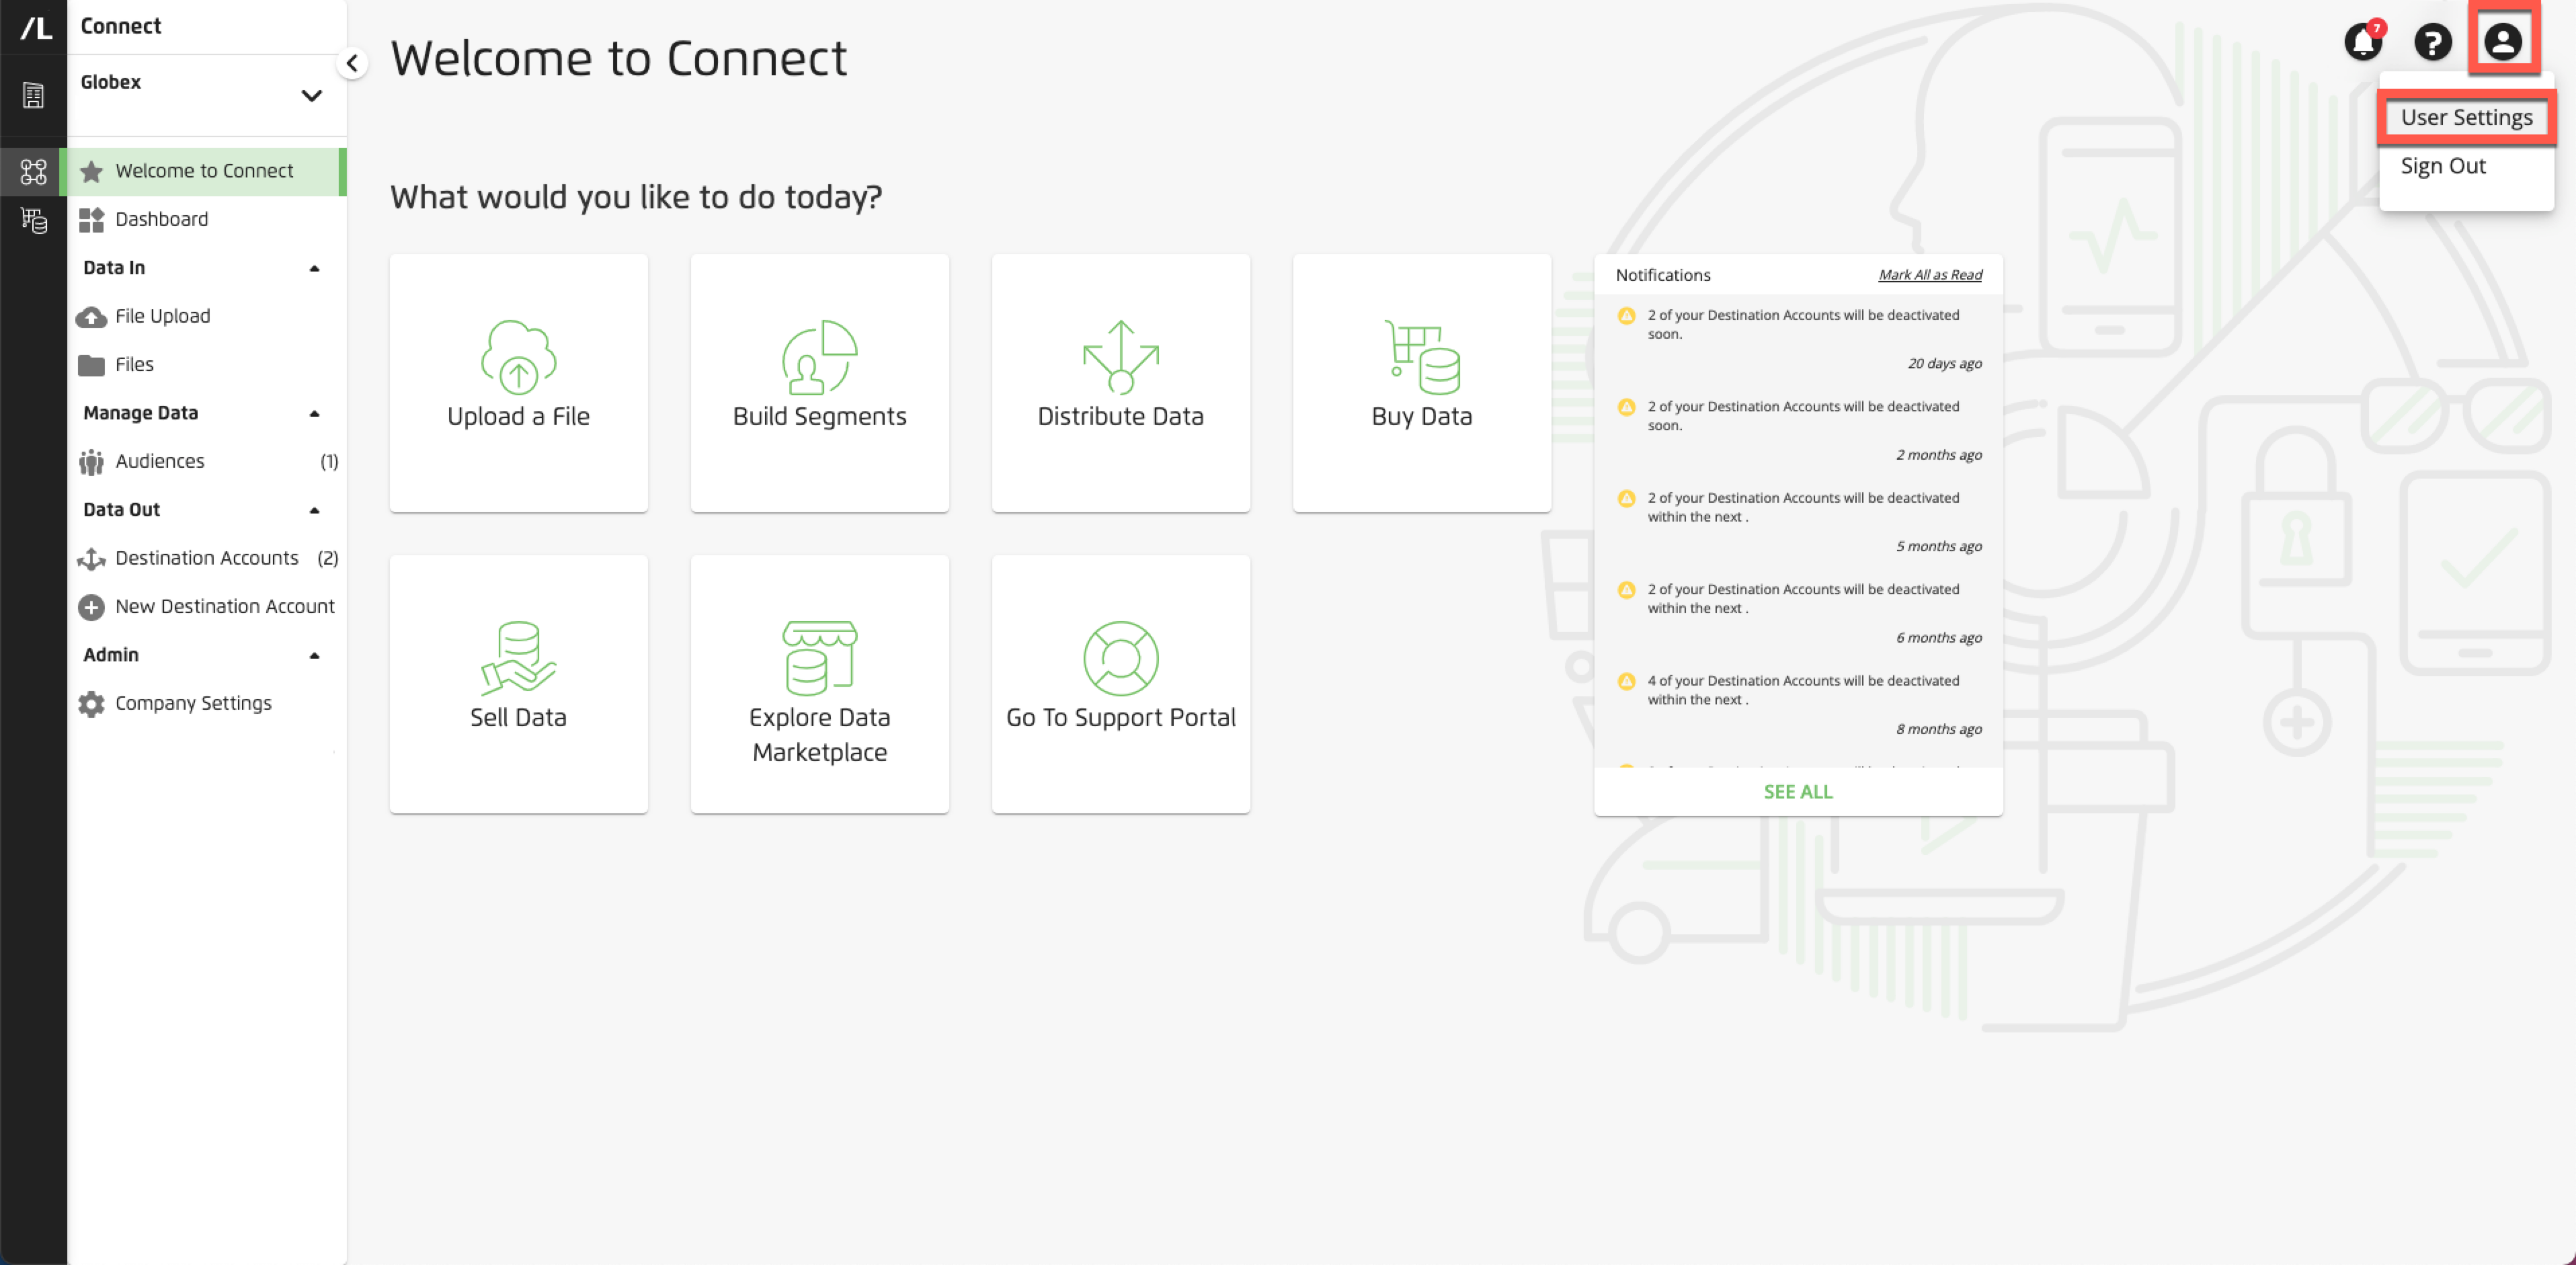Collapse the Manage Data section
The image size is (2576, 1265).
(314, 413)
